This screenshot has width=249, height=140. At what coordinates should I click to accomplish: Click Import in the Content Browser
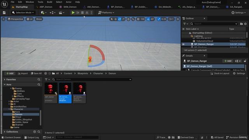click(23, 73)
